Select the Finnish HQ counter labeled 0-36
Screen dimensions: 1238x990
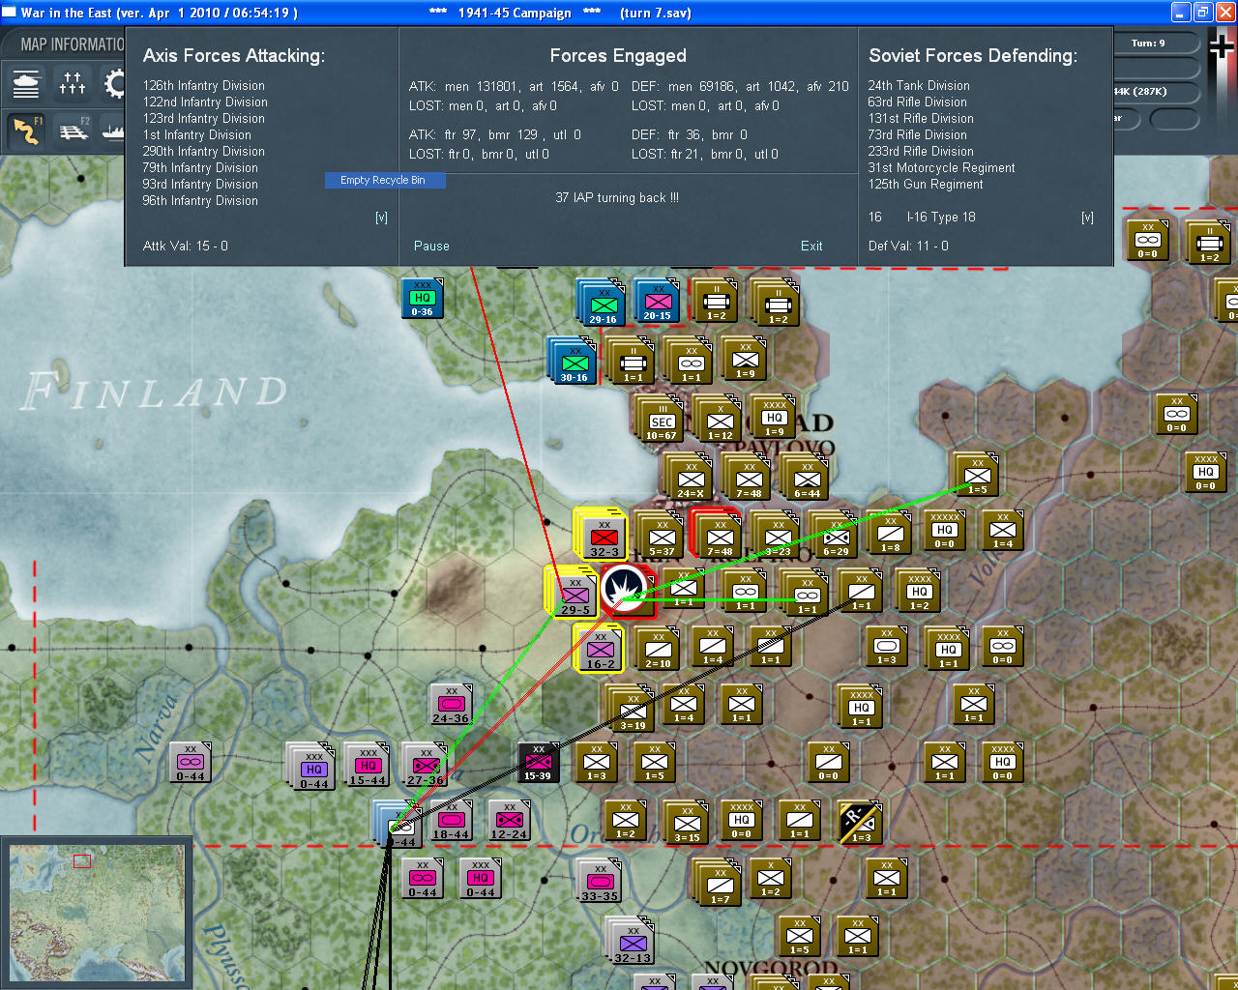click(x=422, y=299)
